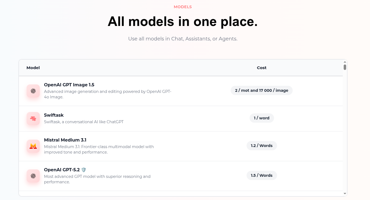This screenshot has height=200, width=370.
Task: Click the shield emoji next to GPT-5.2
Action: 84,170
